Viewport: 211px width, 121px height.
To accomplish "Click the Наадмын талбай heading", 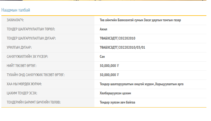I will point(16,10).
